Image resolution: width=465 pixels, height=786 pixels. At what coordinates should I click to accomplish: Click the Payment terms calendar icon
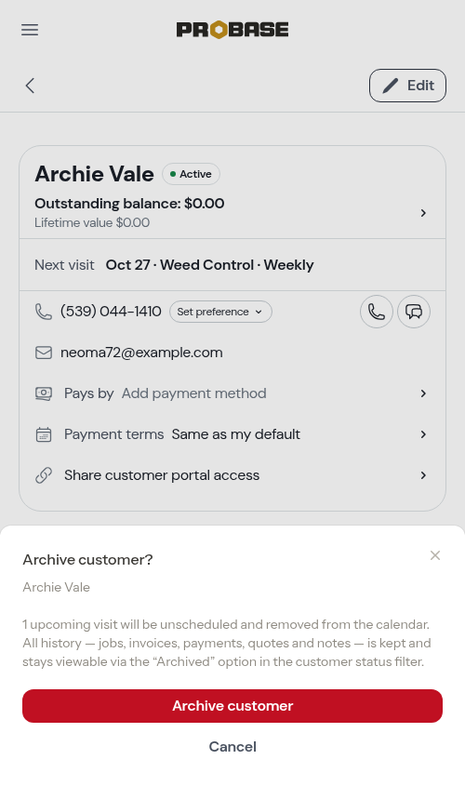click(44, 434)
